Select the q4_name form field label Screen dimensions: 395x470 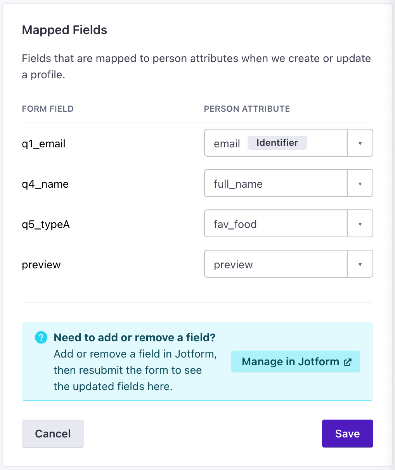coord(45,184)
